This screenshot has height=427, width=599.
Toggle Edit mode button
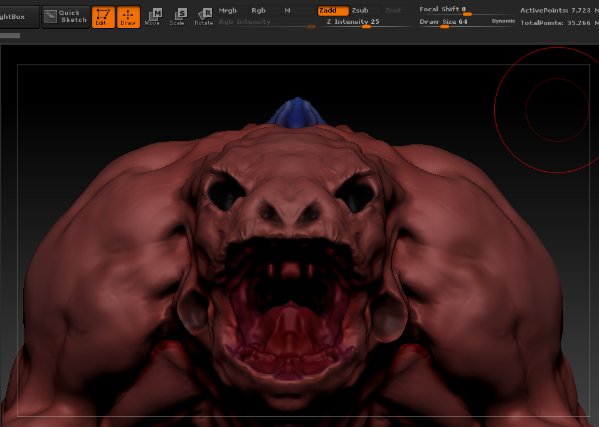pos(103,17)
